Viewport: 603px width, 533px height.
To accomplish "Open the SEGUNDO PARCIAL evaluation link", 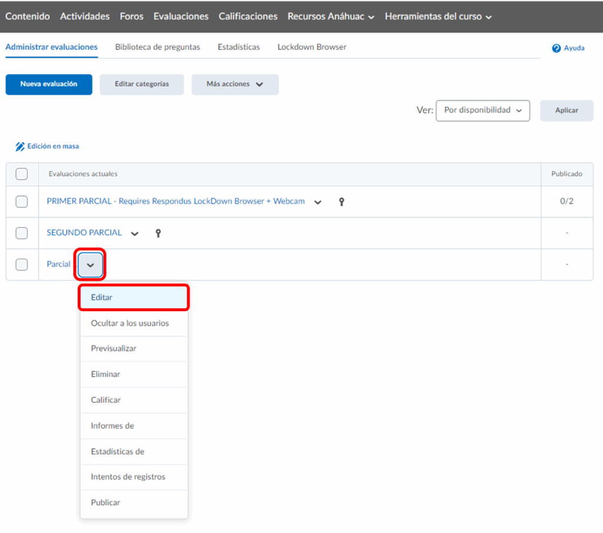I will (84, 233).
